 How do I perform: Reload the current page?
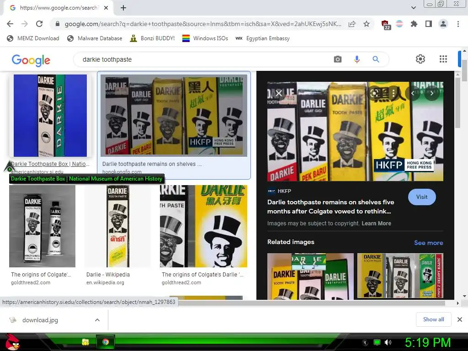[39, 24]
